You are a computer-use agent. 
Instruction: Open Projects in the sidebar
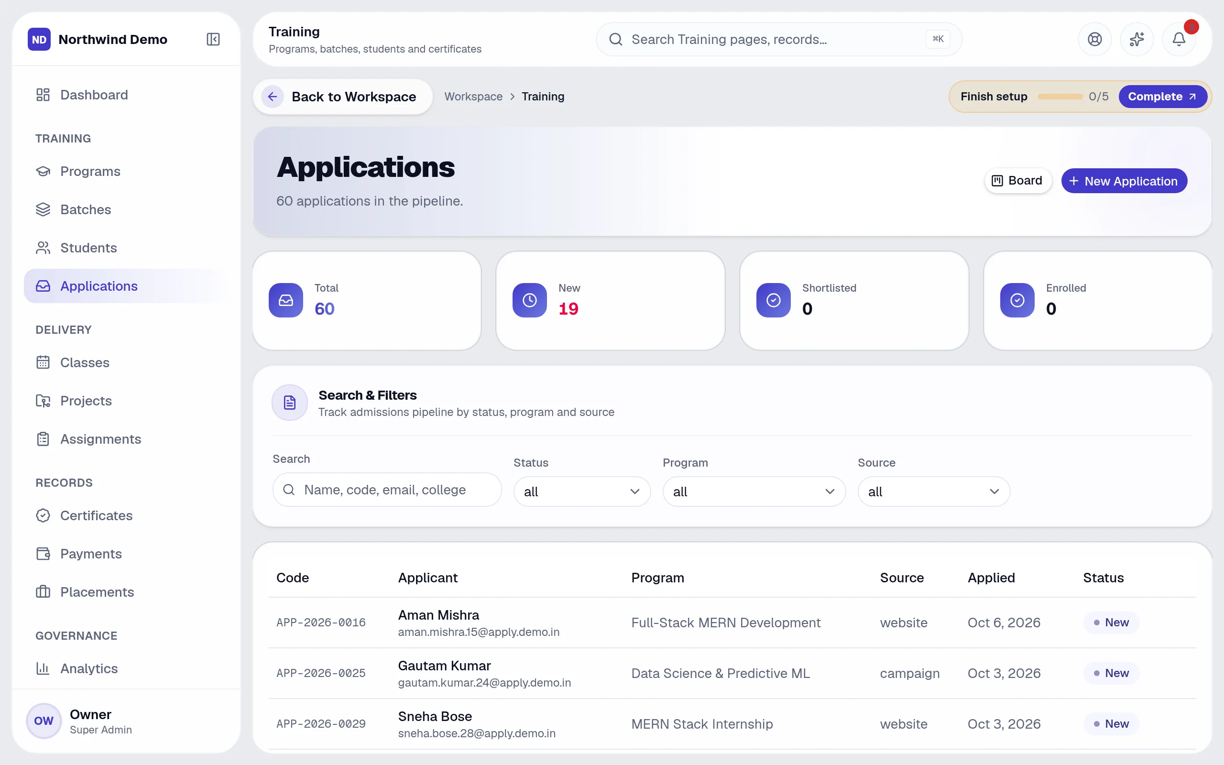click(126, 401)
